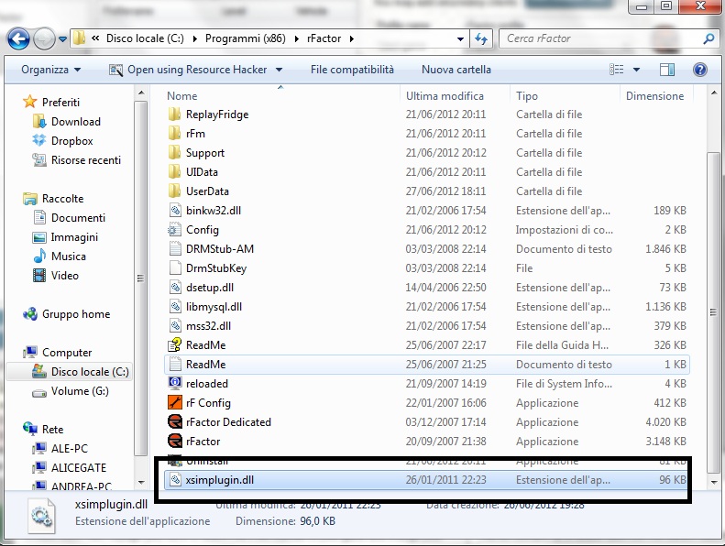Open Immagini library
Image resolution: width=725 pixels, height=546 pixels.
click(x=74, y=237)
